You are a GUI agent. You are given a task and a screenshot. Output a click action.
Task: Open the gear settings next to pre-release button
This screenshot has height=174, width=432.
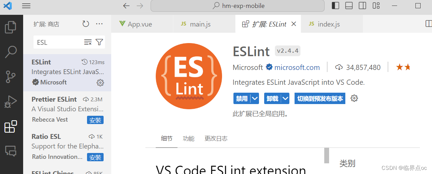[354, 99]
